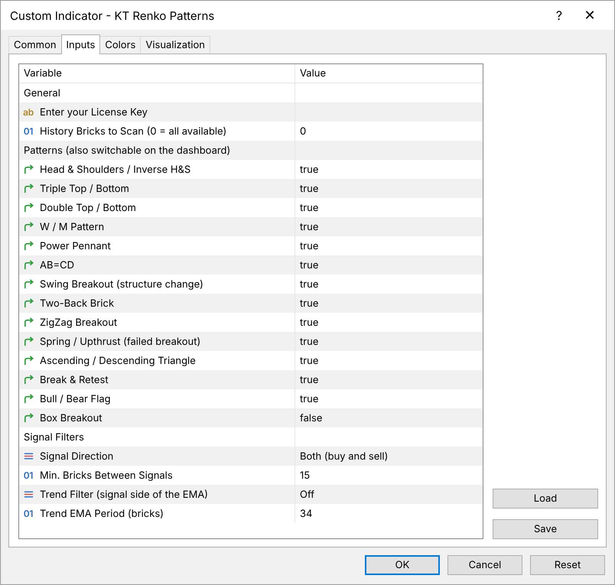Click the string icon beside Enter your License Key
This screenshot has width=615, height=585.
click(28, 112)
